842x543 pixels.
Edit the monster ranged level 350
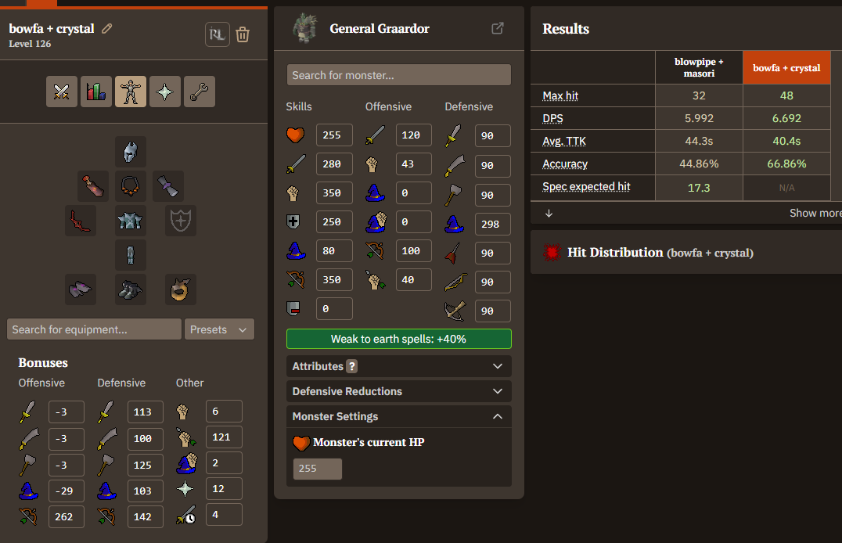334,280
